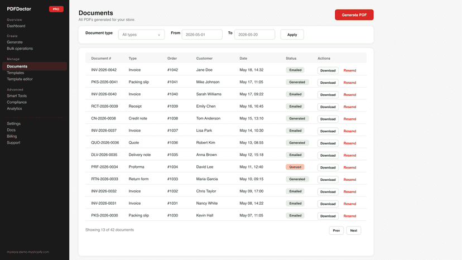
Task: Download invoice INV-2026-0032
Action: 328,191
